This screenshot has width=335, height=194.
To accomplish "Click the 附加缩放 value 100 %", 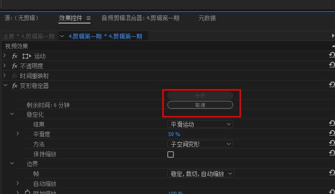I will pos(175,192).
